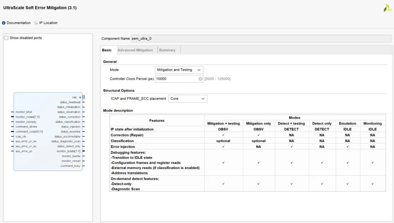Select the command_code[43:0] port label
The height and width of the screenshot is (223, 394).
click(x=29, y=132)
